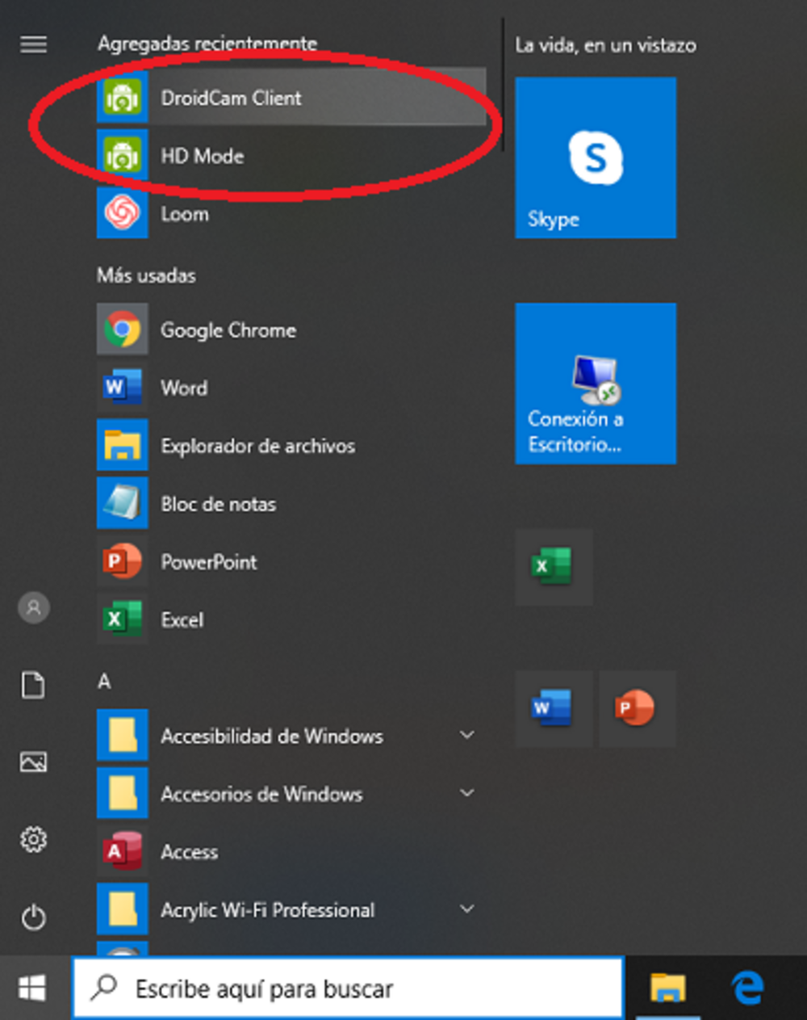The image size is (807, 1020).
Task: Click the search magnifier icon in taskbar
Action: click(105, 987)
